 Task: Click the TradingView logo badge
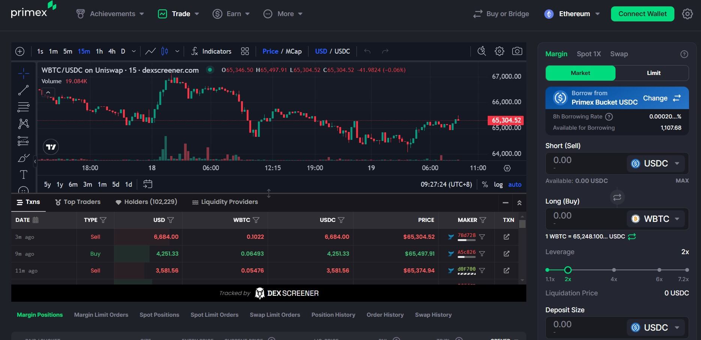pyautogui.click(x=51, y=147)
